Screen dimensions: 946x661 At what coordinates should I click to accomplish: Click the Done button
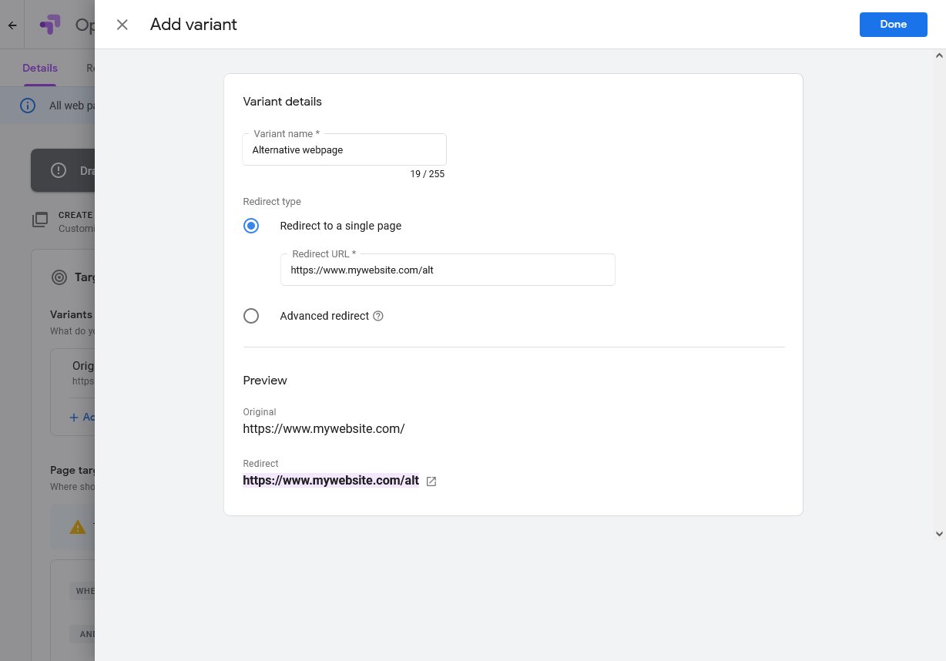[x=893, y=25]
